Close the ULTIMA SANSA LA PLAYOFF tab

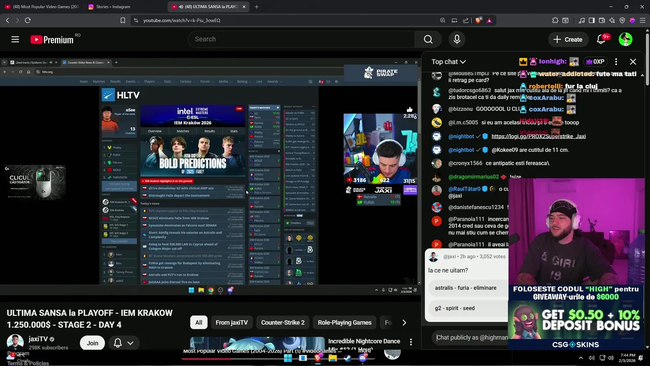coord(244,7)
